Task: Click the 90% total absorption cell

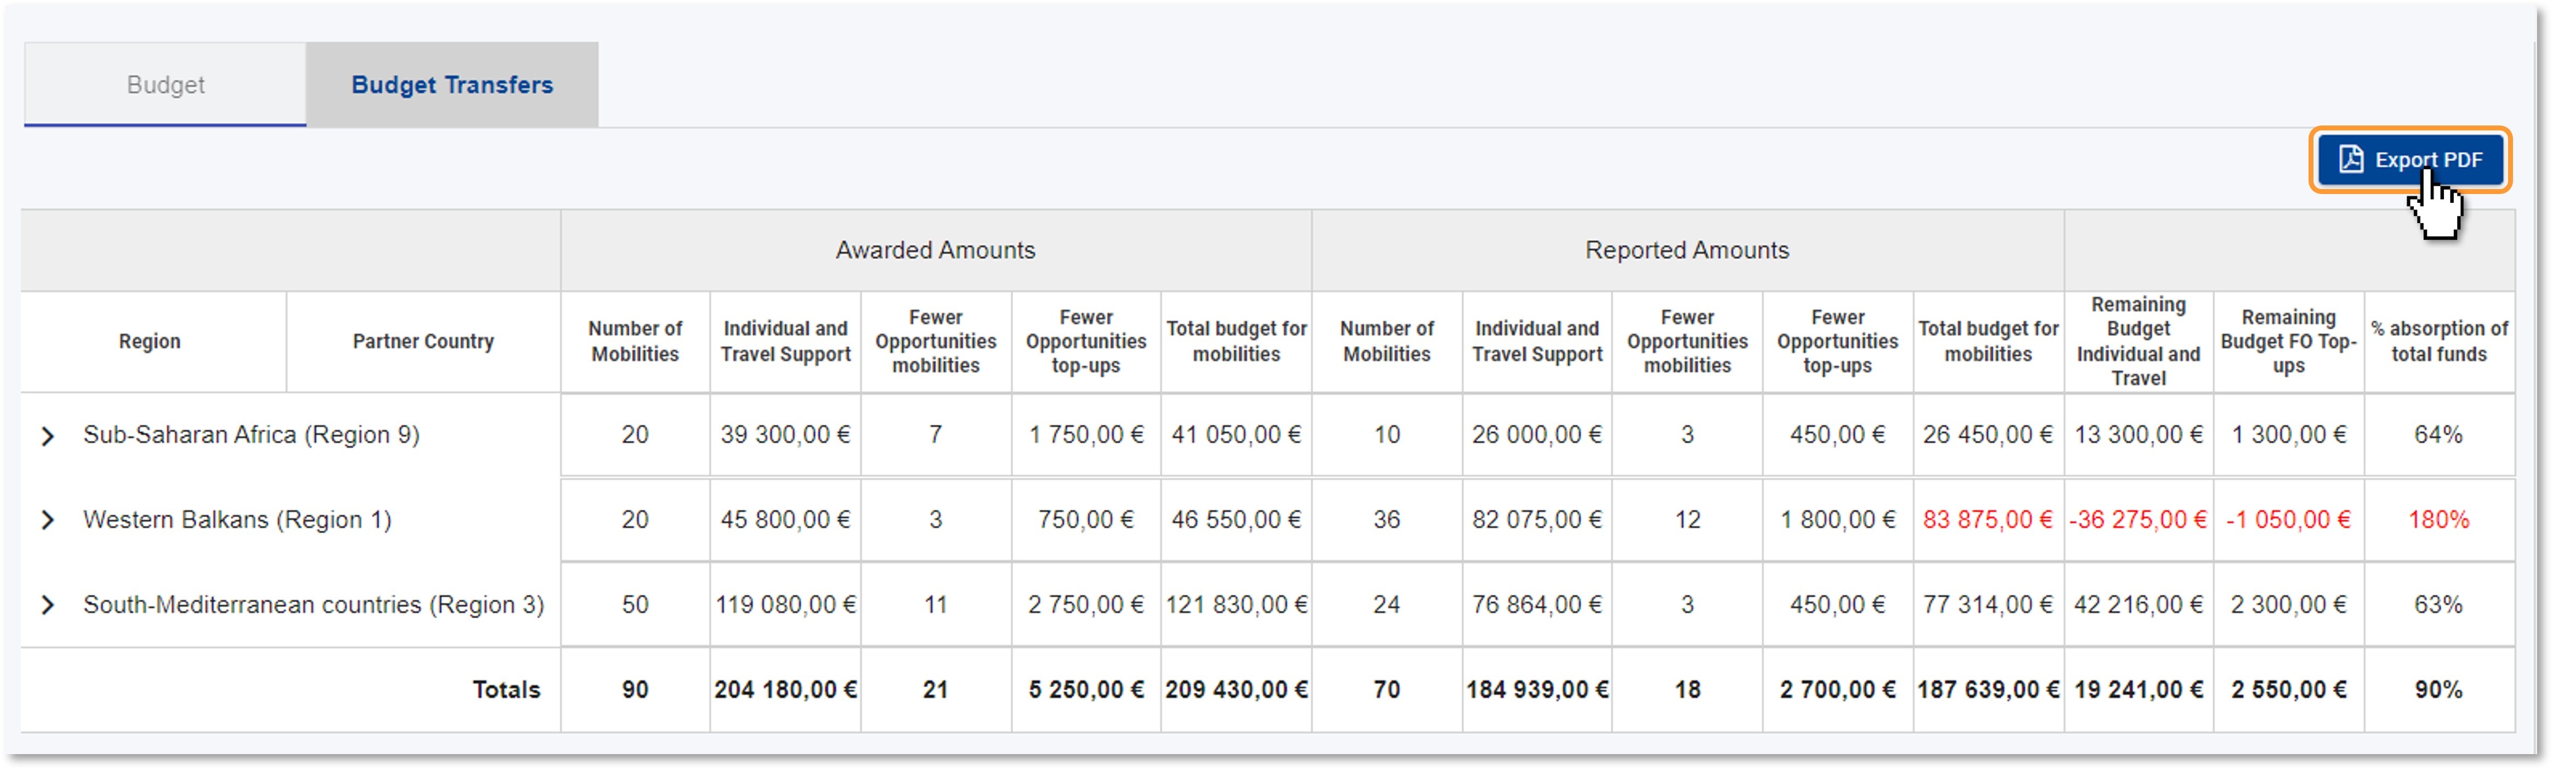Action: (2439, 691)
